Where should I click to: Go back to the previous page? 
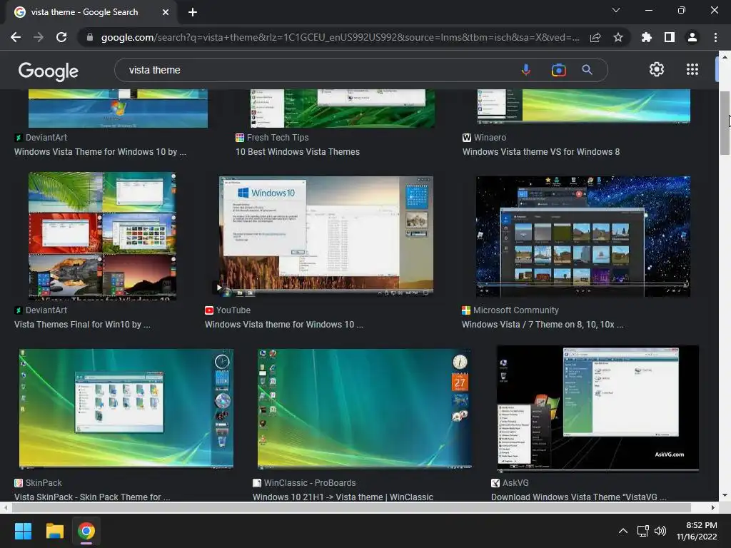pyautogui.click(x=16, y=37)
